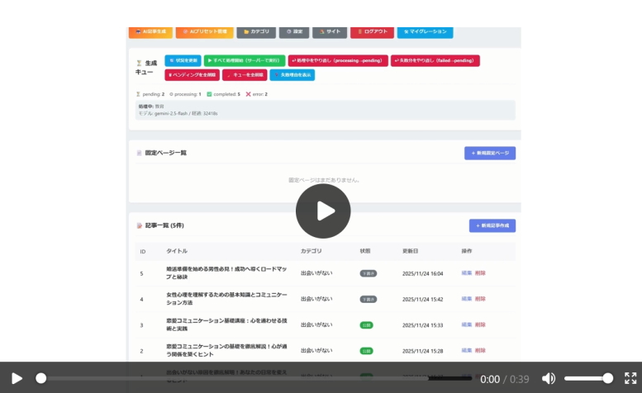The height and width of the screenshot is (393, 642).
Task: Refresh queue status with 状況を更新
Action: [183, 60]
